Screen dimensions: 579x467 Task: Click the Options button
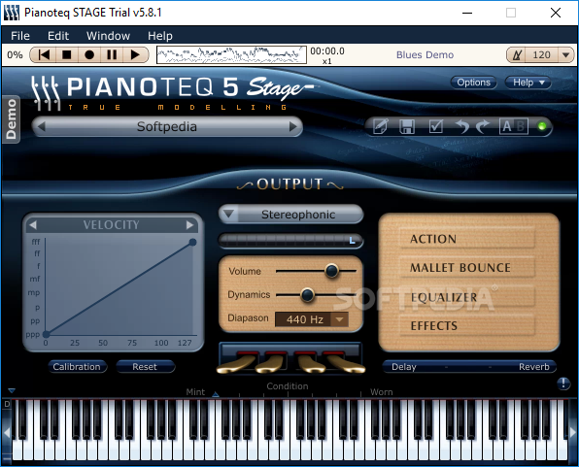point(473,83)
